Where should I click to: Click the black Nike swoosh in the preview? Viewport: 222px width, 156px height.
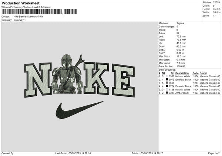tap(79, 110)
